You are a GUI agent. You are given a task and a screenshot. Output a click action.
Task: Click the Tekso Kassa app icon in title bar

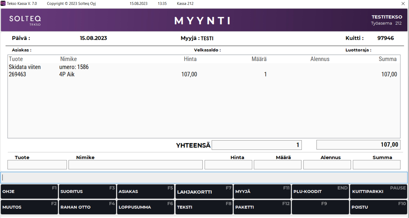3,4
